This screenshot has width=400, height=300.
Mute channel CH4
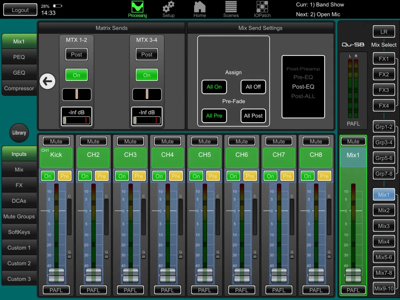[167, 141]
